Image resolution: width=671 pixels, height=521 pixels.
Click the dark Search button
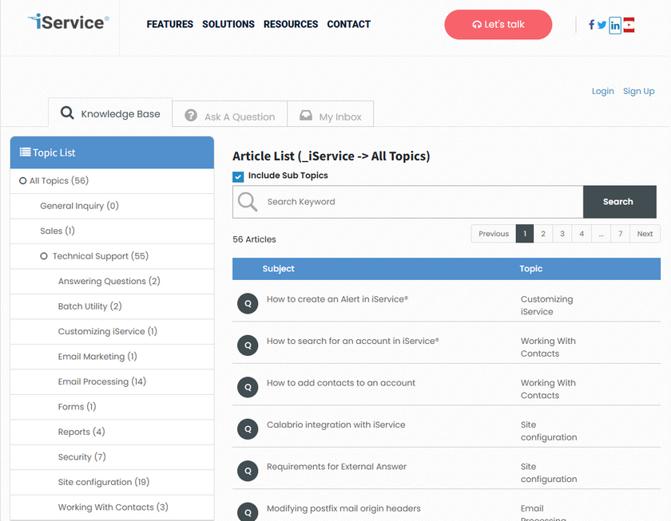tap(619, 202)
